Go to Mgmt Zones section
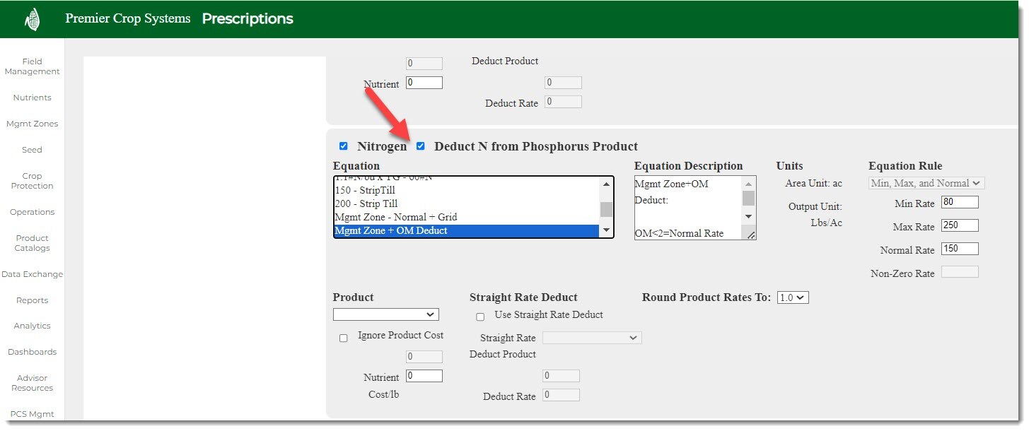 (32, 124)
